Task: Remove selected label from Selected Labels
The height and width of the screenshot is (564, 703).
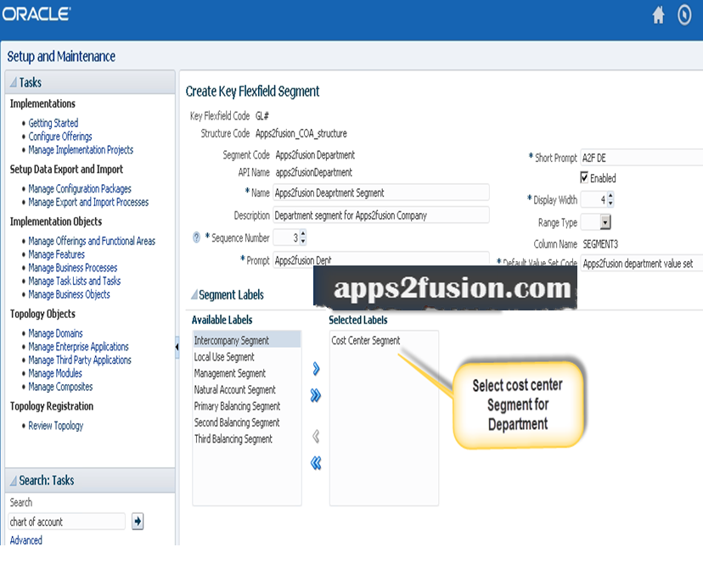Action: coord(316,436)
